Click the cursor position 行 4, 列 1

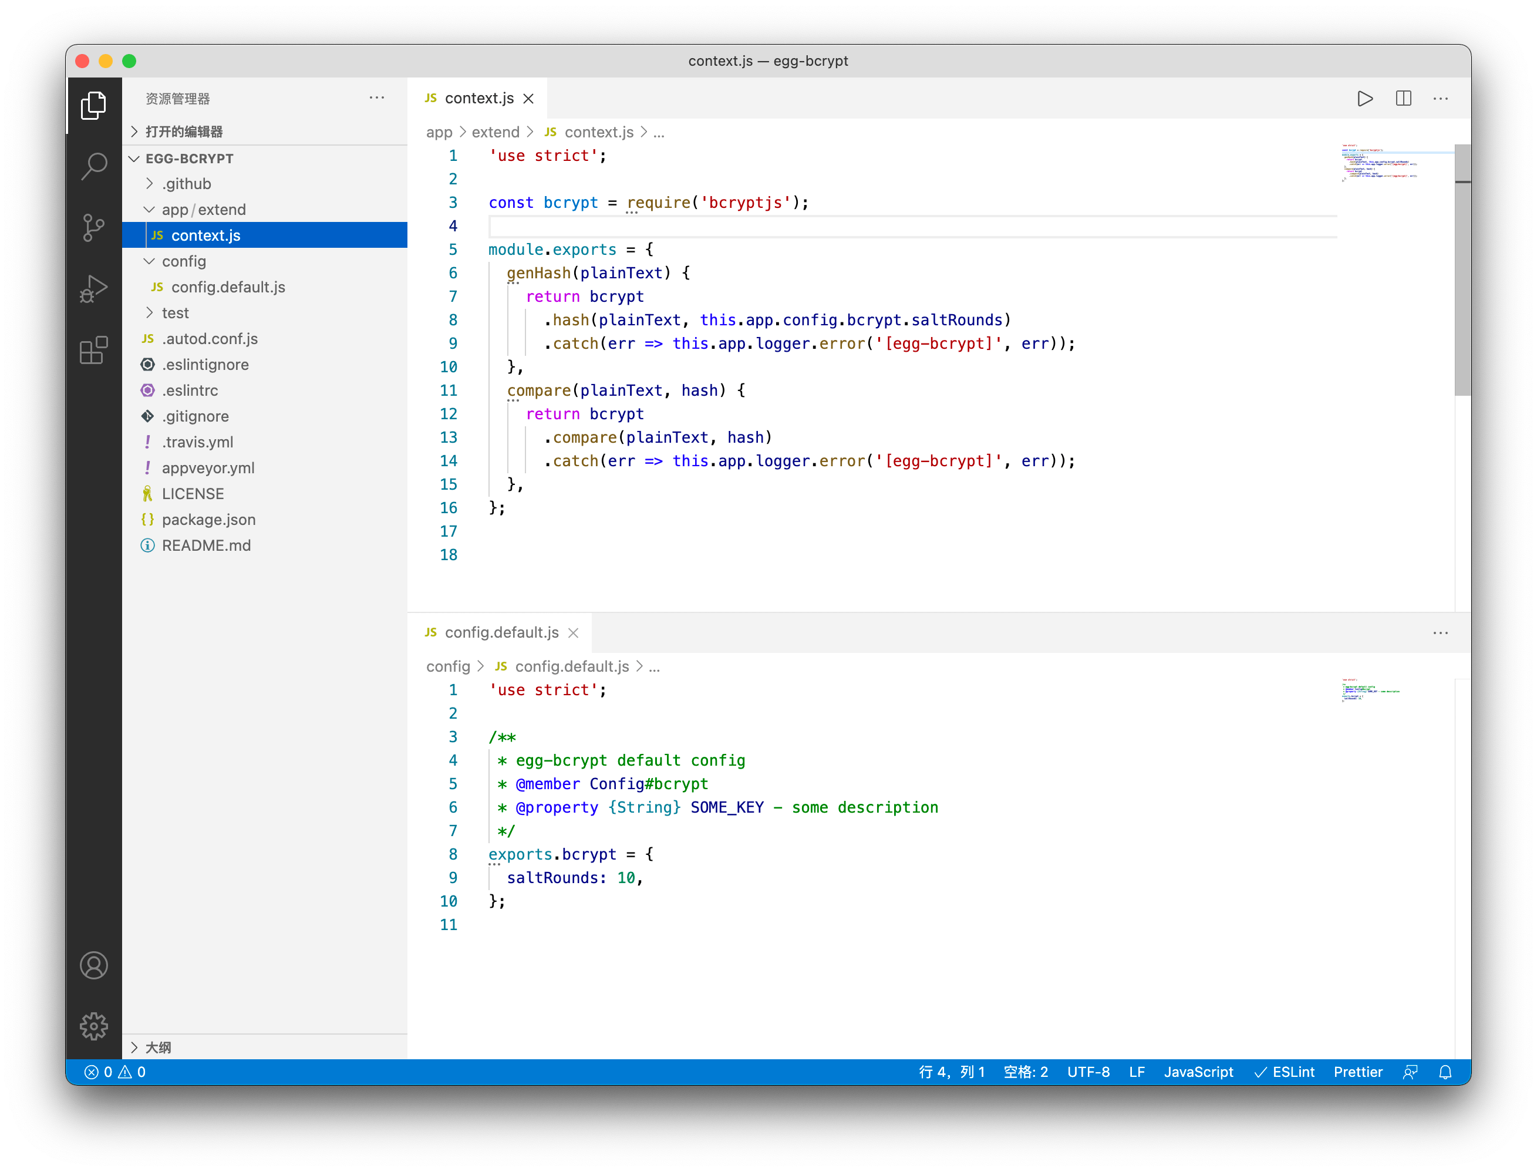point(951,1072)
